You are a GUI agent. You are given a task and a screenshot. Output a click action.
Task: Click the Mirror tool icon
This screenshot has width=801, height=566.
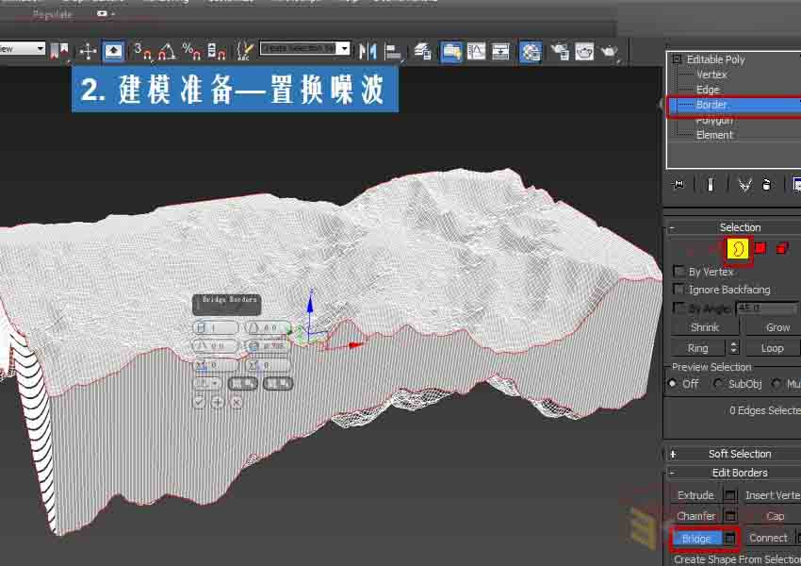tap(368, 50)
